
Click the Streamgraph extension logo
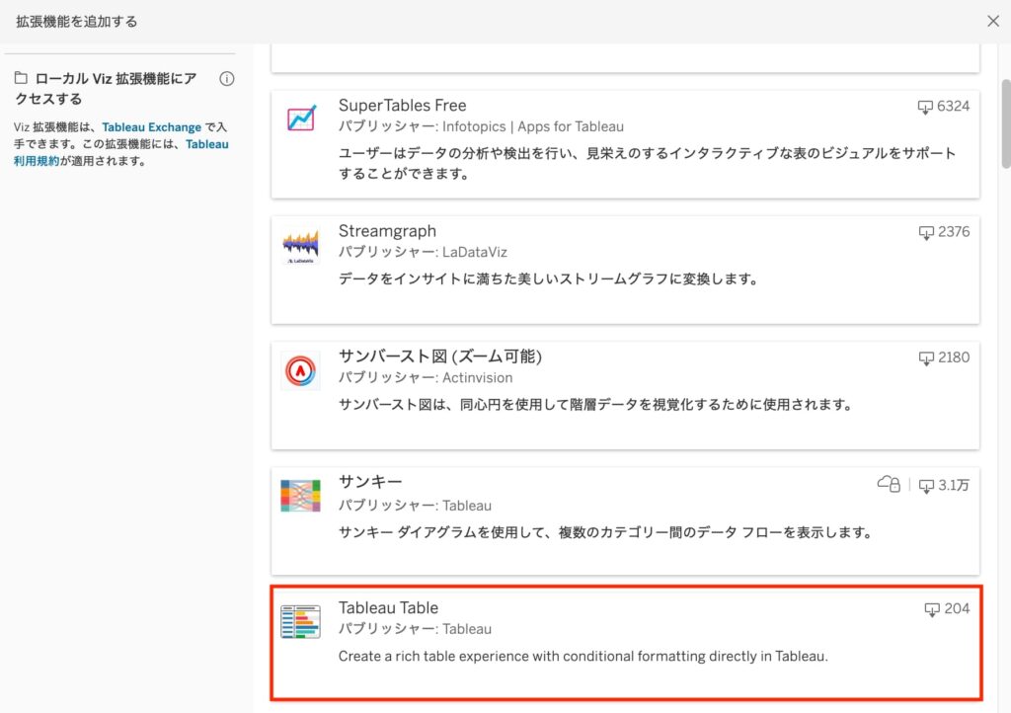coord(300,246)
